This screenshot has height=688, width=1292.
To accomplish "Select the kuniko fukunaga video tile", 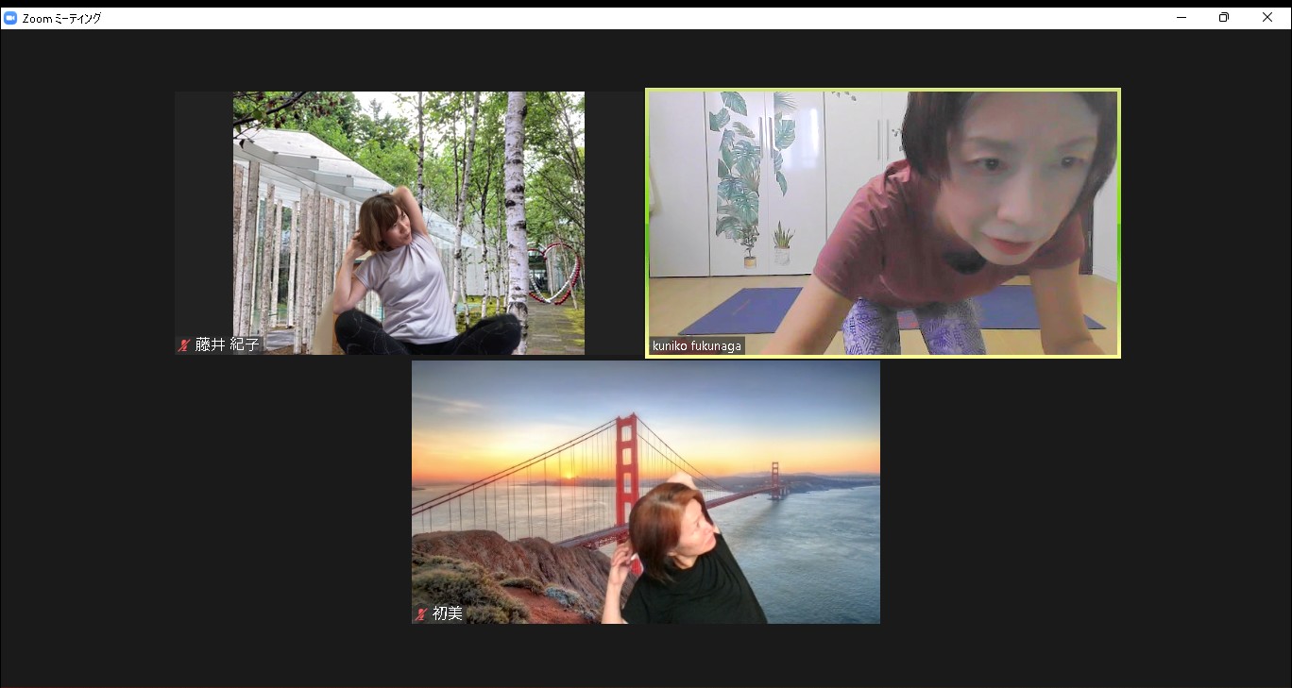I will 883,223.
